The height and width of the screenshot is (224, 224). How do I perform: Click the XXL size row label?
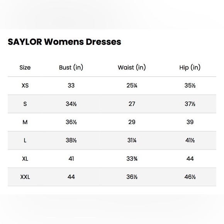[x=25, y=177]
